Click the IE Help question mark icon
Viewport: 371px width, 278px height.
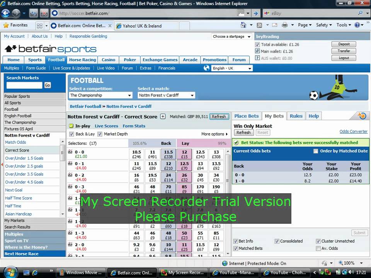tap(357, 25)
